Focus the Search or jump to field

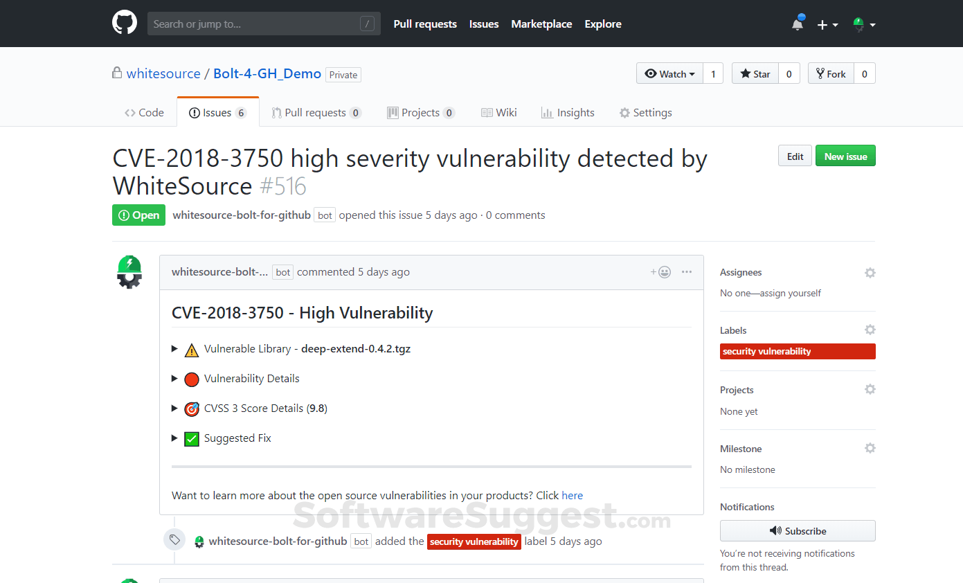click(264, 24)
